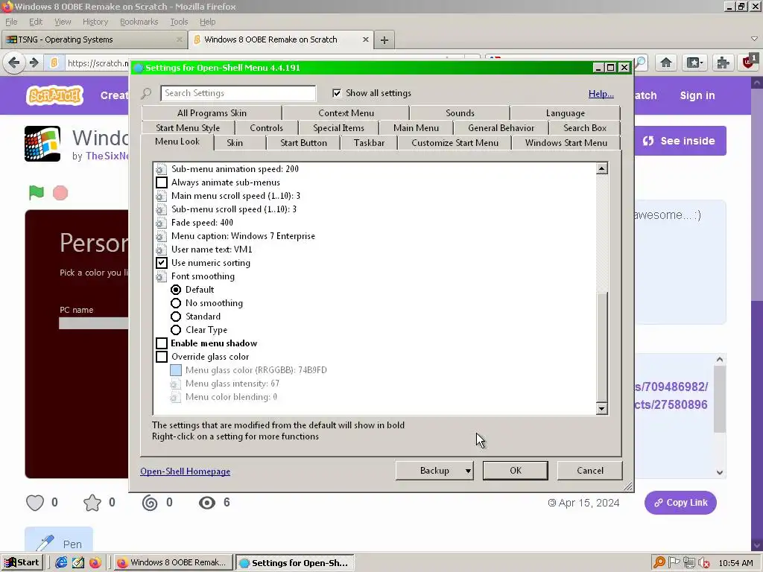
Task: Launch Firefox from quick launch bar
Action: [x=95, y=563]
